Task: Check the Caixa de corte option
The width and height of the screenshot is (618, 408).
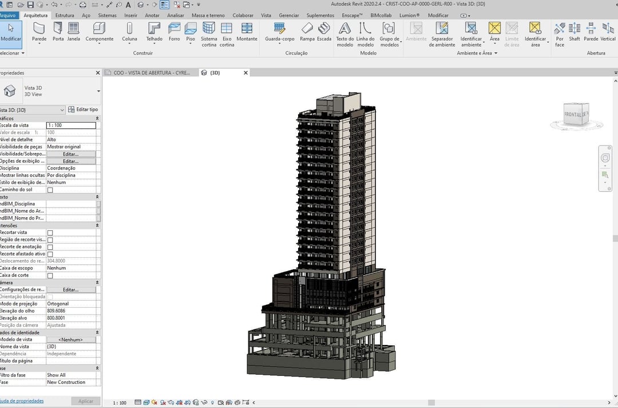Action: pos(50,276)
